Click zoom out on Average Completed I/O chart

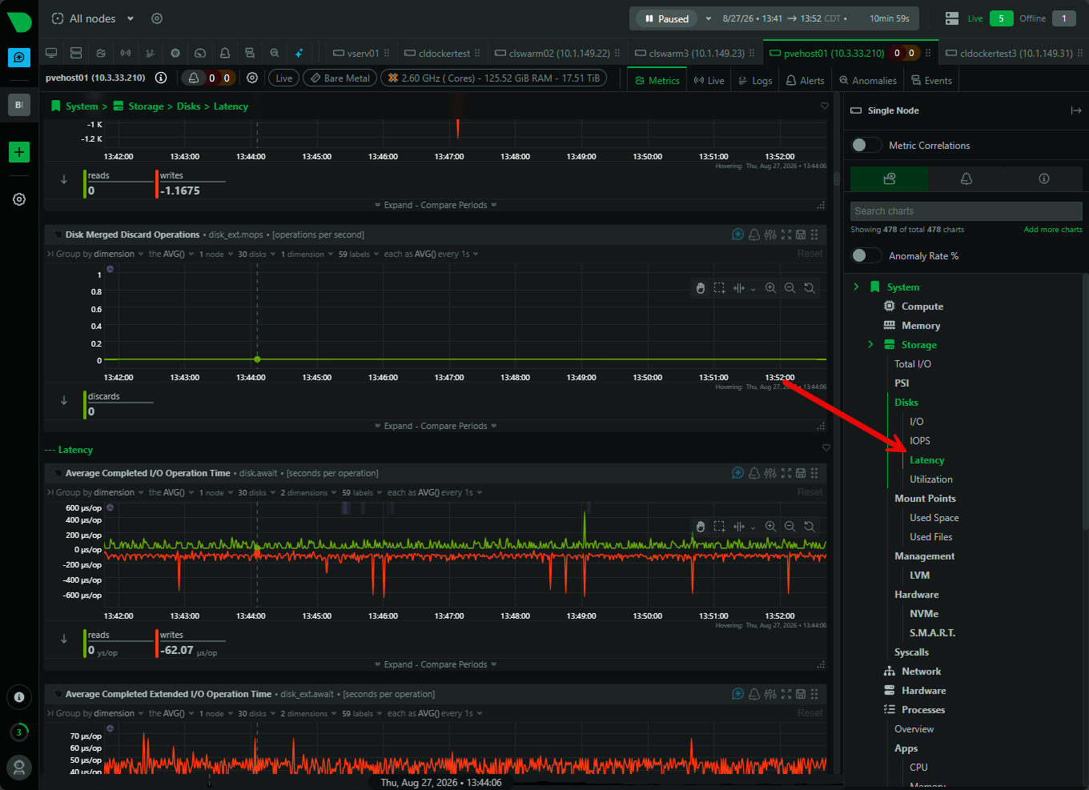(x=790, y=526)
